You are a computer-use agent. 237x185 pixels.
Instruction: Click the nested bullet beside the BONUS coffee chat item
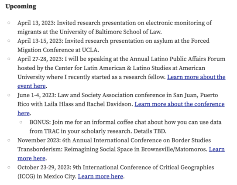click(21, 122)
